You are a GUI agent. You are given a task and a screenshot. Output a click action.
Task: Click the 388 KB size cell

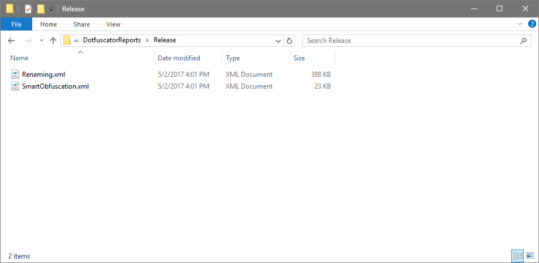[x=321, y=74]
